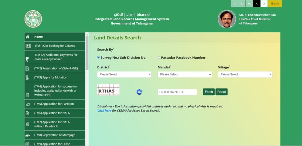This screenshot has height=146, width=302.
Task: Click the icon beside TM3 Apply for Mutation
Action: pos(27,78)
